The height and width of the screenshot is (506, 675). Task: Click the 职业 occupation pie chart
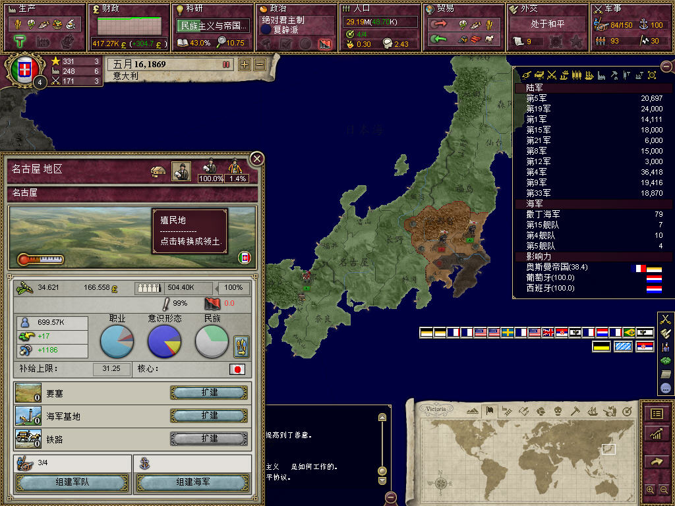click(x=117, y=341)
